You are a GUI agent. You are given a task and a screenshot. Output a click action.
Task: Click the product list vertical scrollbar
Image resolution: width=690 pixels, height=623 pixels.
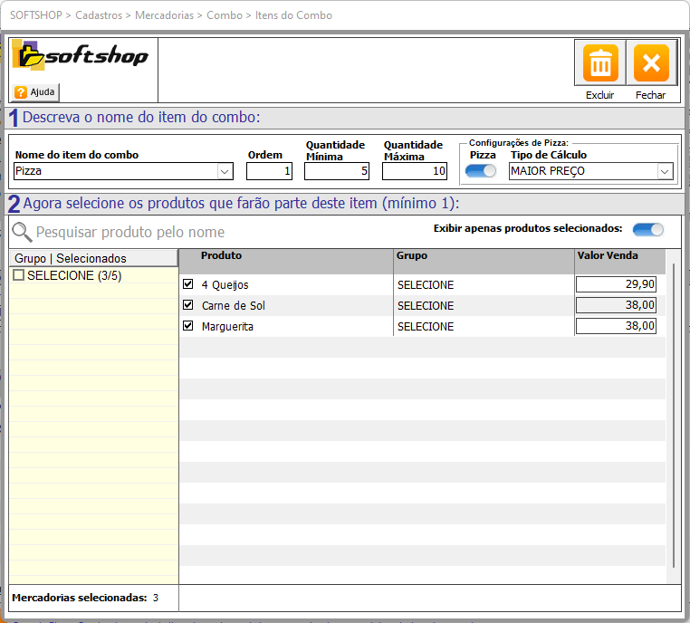point(672,417)
